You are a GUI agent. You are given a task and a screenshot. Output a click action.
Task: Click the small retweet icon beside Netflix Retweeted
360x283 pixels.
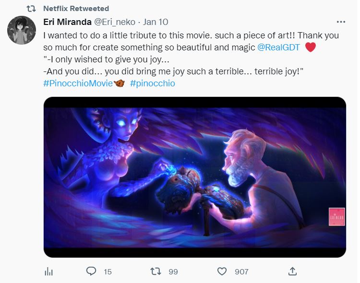[31, 9]
